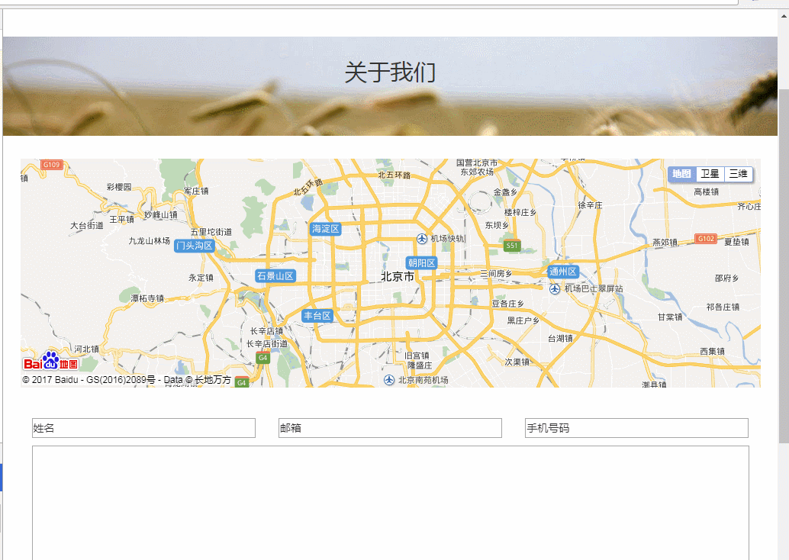Click the 海淀区 district label
The width and height of the screenshot is (789, 560).
click(x=326, y=229)
